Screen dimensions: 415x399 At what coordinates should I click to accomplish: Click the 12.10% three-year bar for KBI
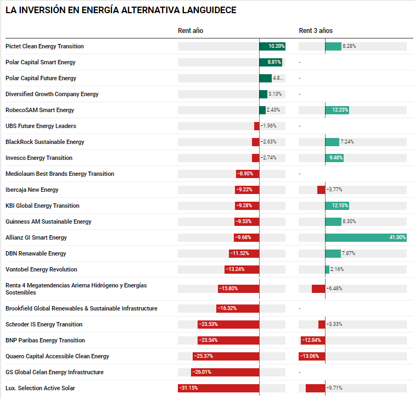[337, 206]
